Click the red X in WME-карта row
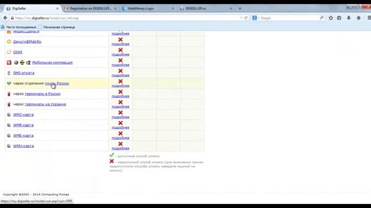This screenshot has height=208, width=371. click(x=121, y=133)
